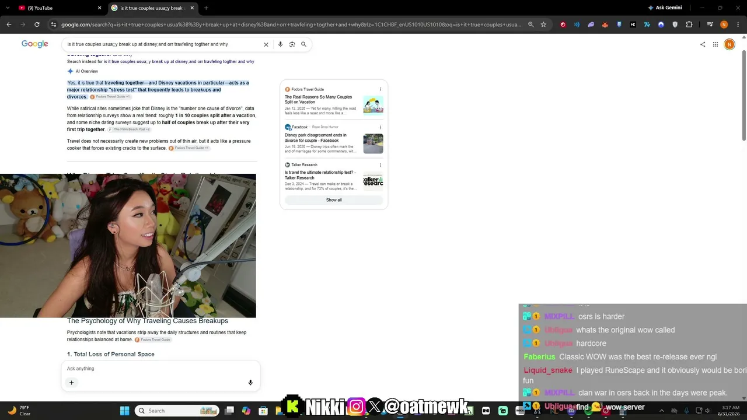Image resolution: width=747 pixels, height=420 pixels.
Task: Reload the current Google search page
Action: coord(37,24)
